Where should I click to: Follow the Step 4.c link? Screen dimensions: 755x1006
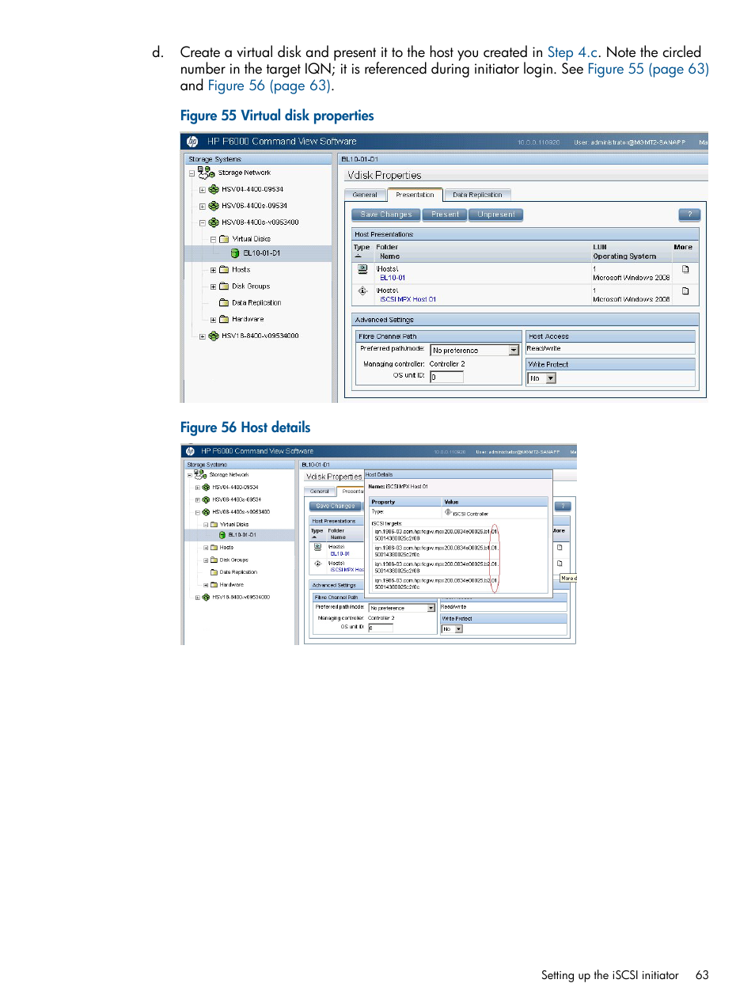pyautogui.click(x=574, y=52)
